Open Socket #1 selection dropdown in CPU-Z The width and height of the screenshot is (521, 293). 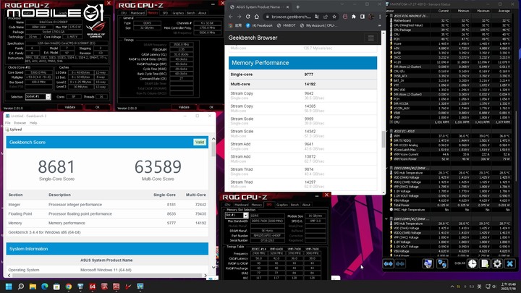pos(48,97)
